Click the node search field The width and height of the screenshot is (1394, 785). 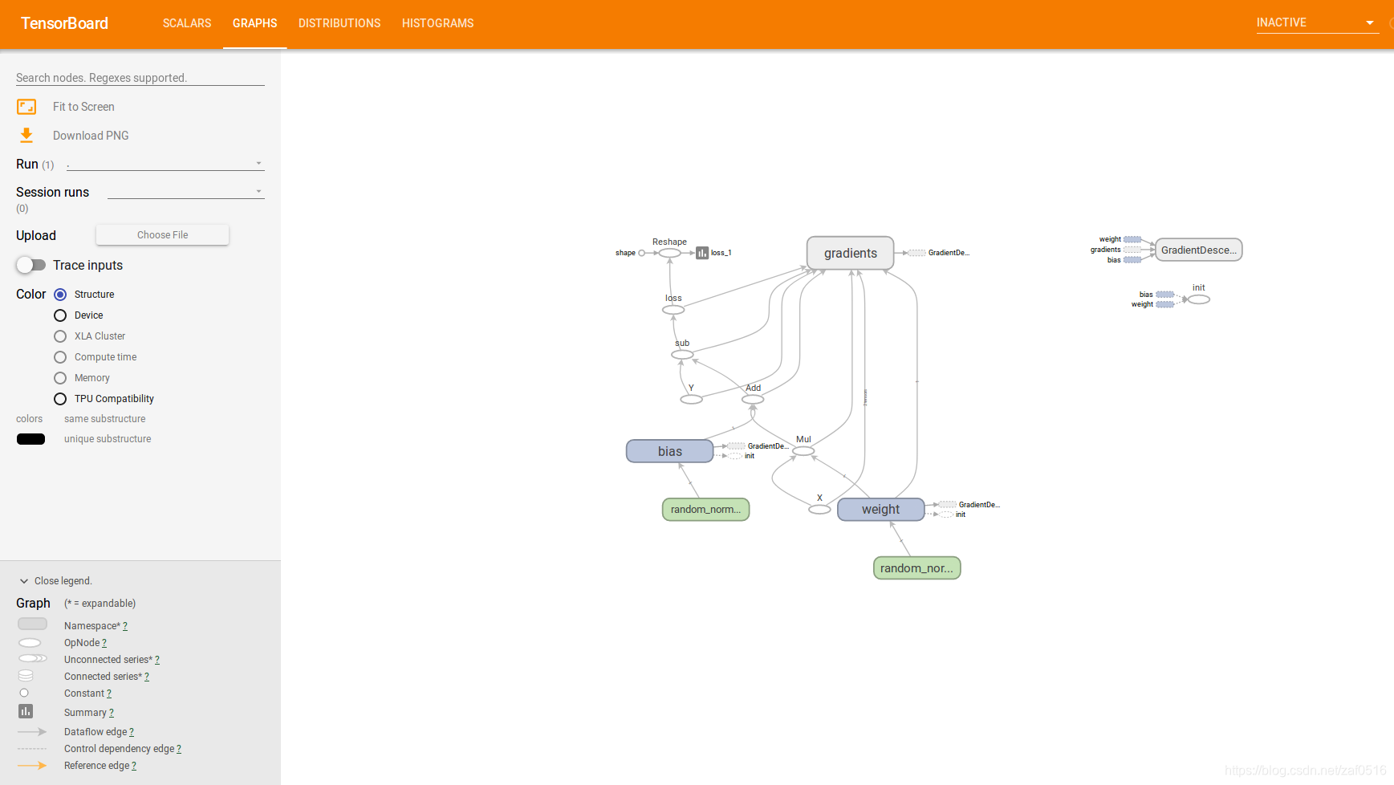click(x=136, y=77)
